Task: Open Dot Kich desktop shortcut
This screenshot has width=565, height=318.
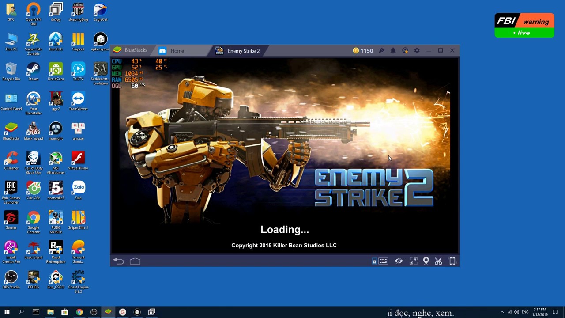Action: tap(56, 42)
